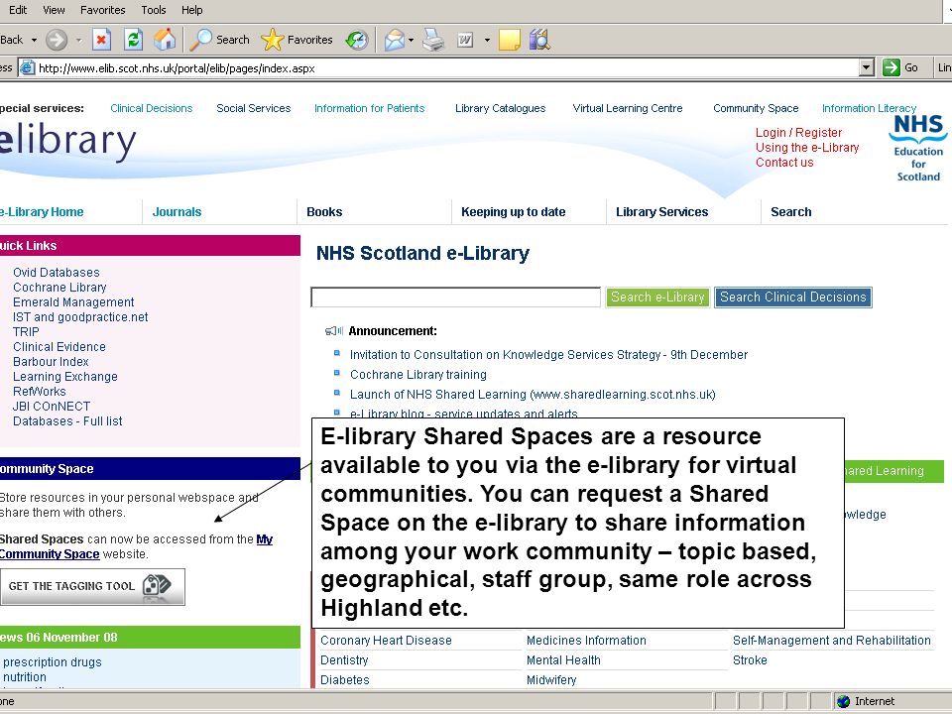Click the Using the e-Library link
The height and width of the screenshot is (714, 952).
(807, 148)
